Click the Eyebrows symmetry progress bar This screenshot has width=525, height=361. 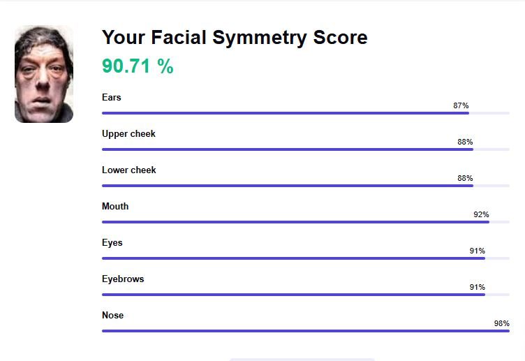[305, 294]
